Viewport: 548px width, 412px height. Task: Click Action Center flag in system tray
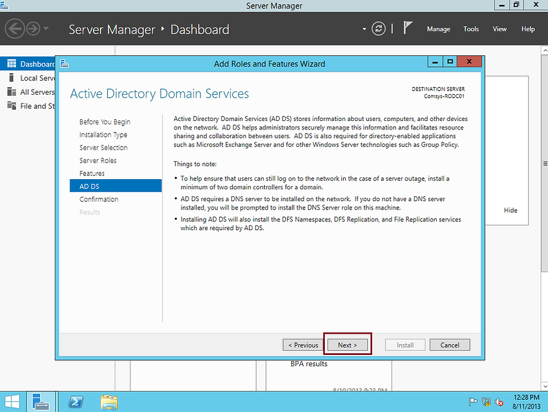[x=473, y=402]
